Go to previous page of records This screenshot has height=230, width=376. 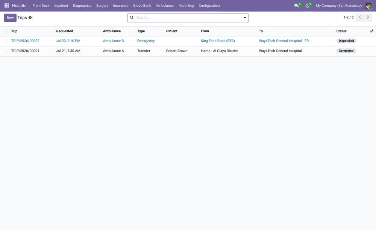click(x=360, y=18)
